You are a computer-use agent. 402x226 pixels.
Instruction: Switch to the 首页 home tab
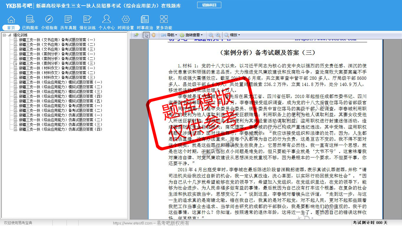tap(11, 28)
